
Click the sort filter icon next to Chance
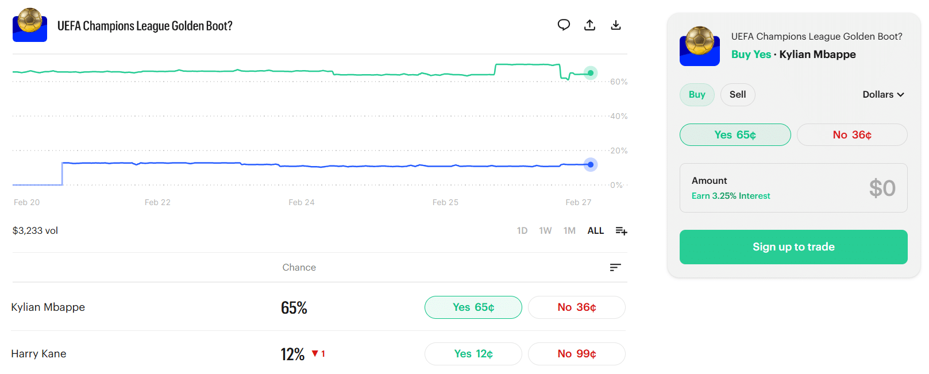coord(615,267)
